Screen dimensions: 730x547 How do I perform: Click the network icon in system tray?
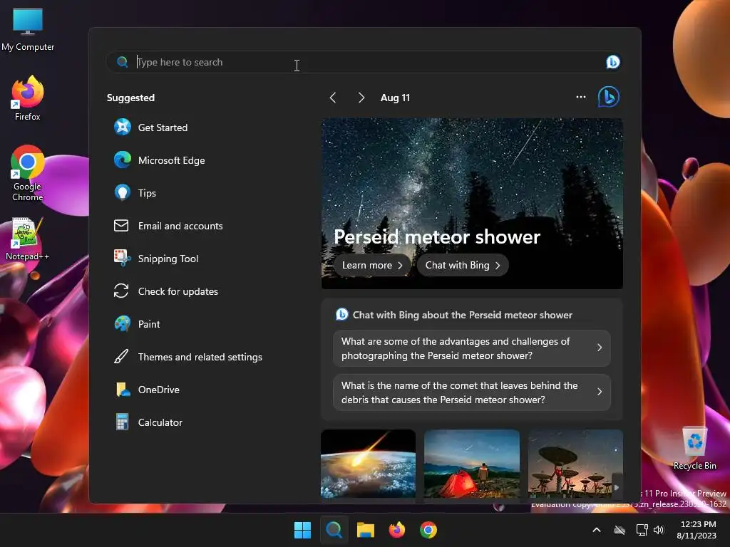(642, 530)
